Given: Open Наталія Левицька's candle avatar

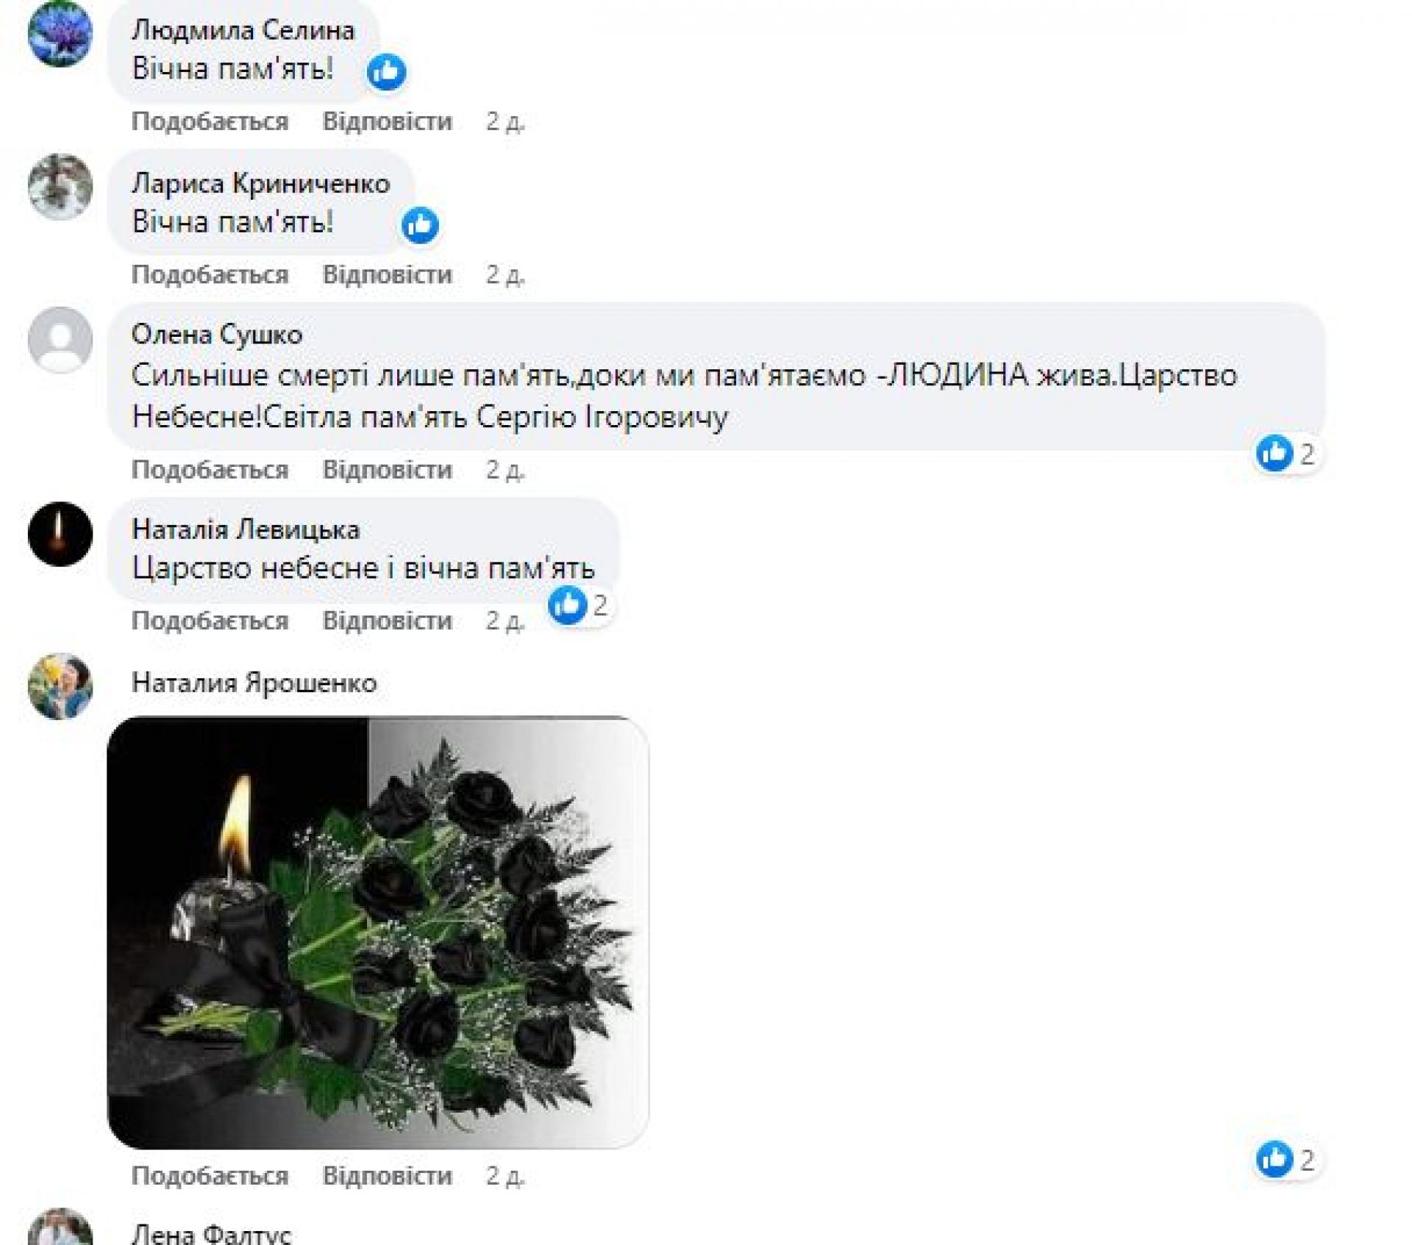Looking at the screenshot, I should tap(60, 534).
